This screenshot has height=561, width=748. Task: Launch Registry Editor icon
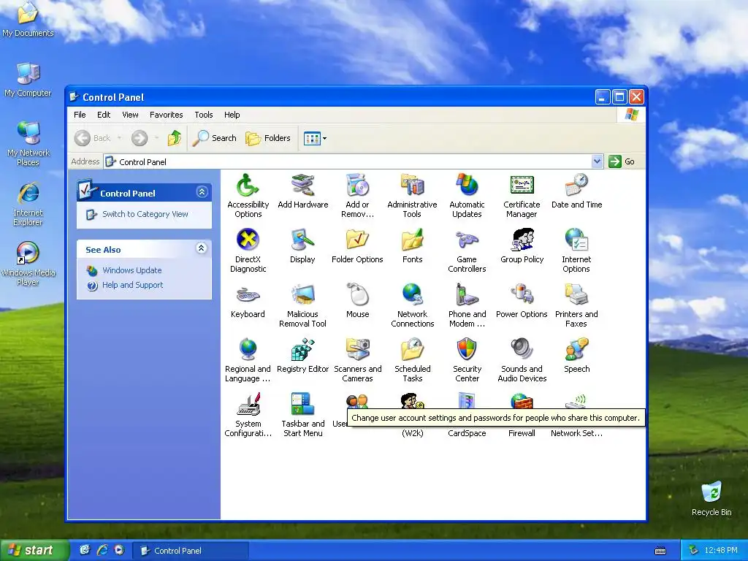tap(303, 349)
